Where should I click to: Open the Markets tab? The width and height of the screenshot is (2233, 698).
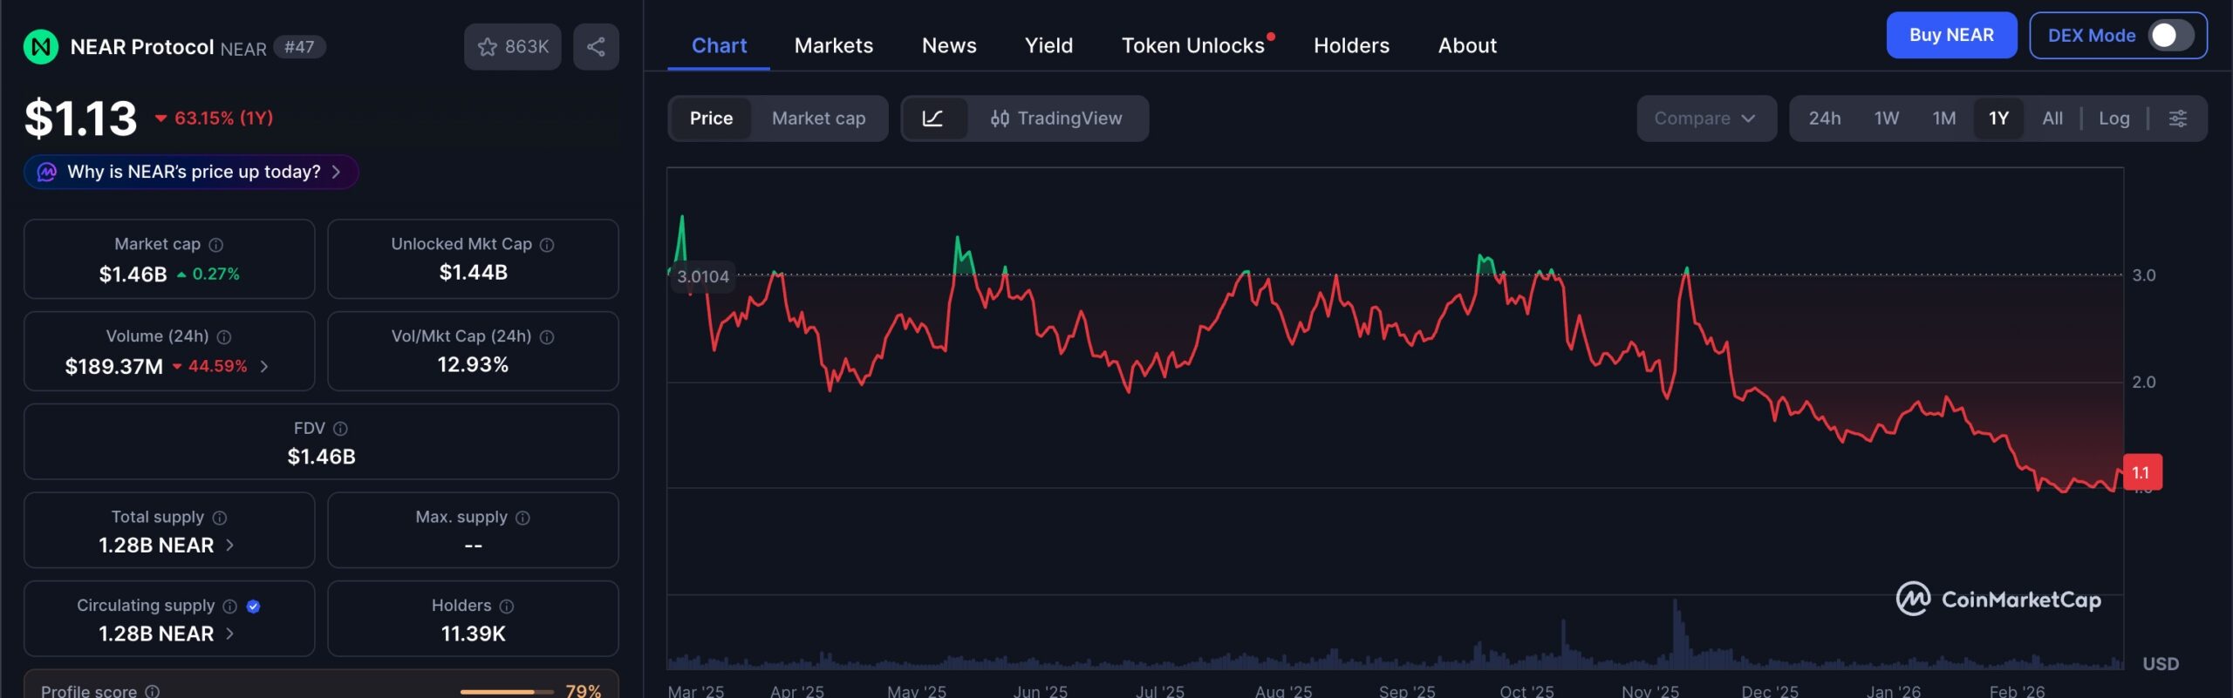pos(834,45)
